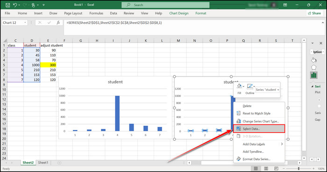Open the Name Box dropdown

click(25, 23)
